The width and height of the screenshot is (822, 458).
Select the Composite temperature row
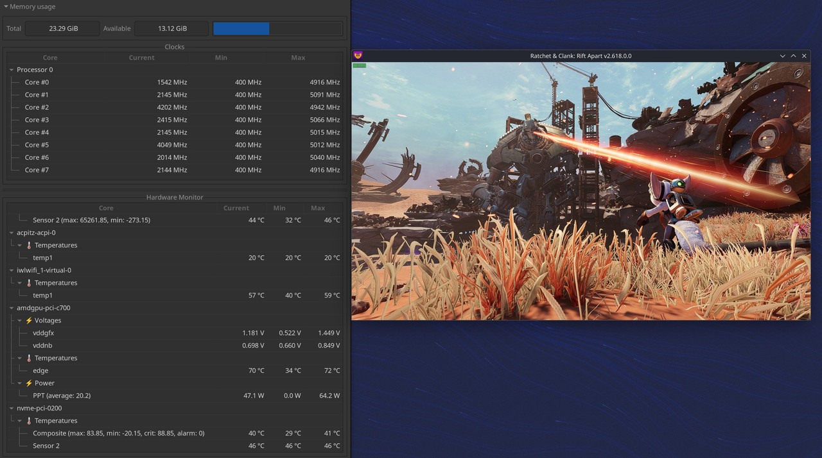click(174, 433)
